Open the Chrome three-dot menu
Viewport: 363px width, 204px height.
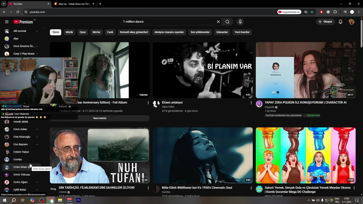[x=359, y=12]
